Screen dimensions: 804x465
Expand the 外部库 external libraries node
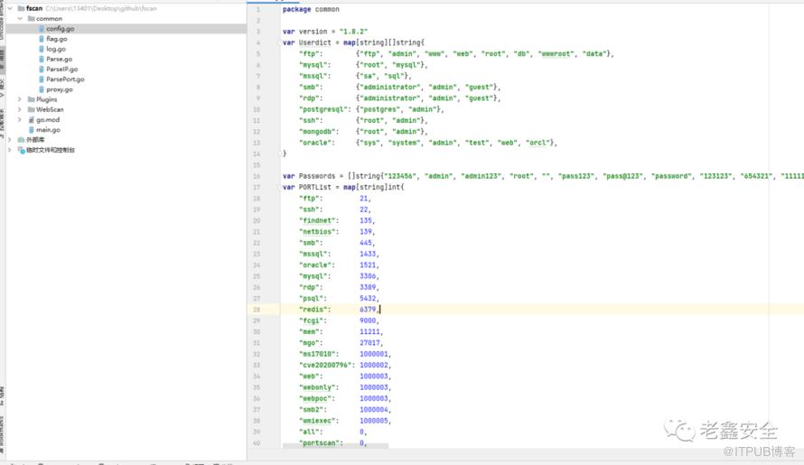point(10,140)
